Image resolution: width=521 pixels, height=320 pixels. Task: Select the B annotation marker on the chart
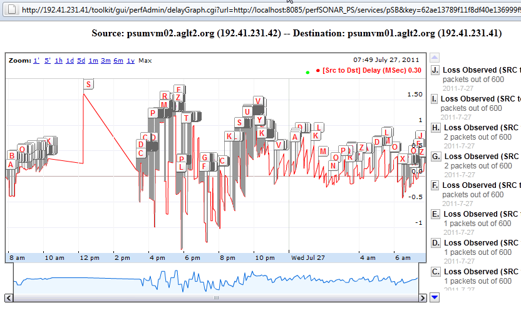point(12,155)
